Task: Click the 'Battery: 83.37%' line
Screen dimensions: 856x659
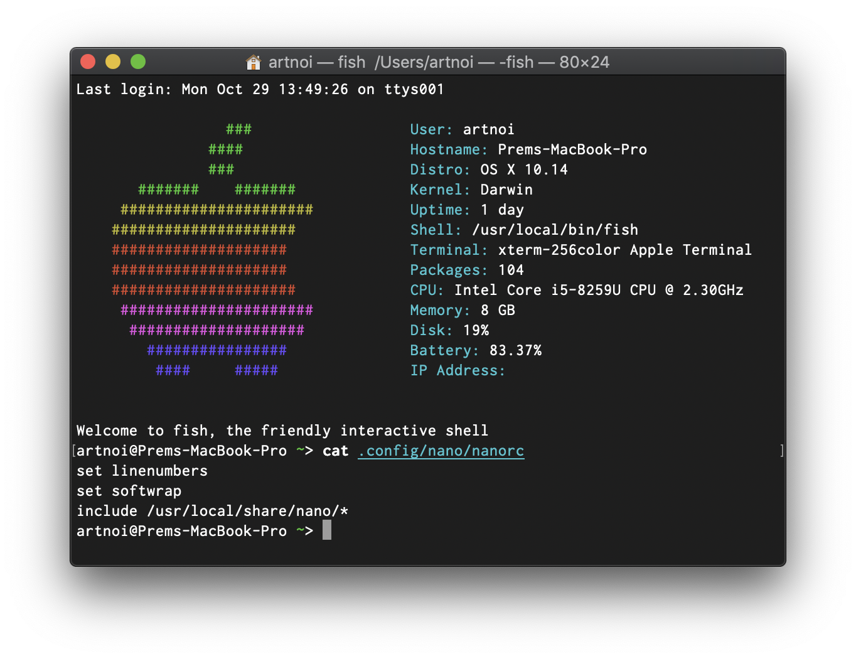Action: tap(476, 350)
